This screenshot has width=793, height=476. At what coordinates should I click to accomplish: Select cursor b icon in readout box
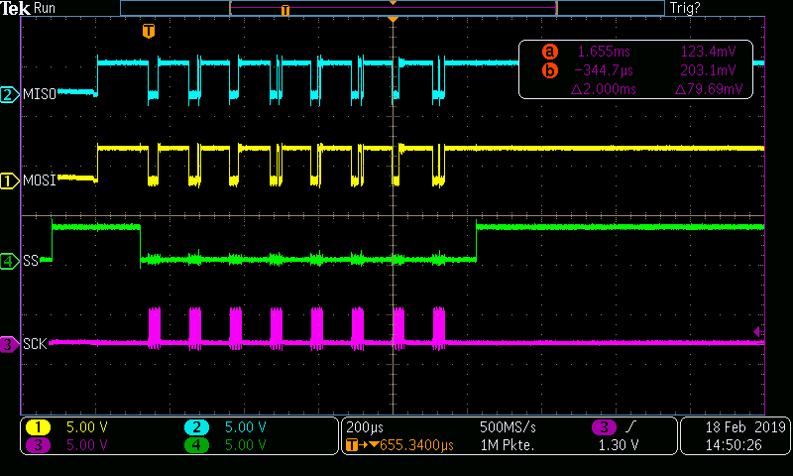tap(549, 70)
